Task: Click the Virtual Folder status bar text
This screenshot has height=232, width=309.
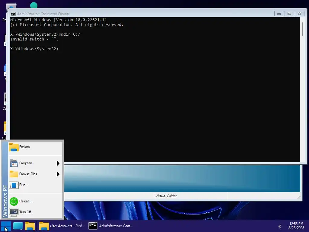Action: point(166,196)
